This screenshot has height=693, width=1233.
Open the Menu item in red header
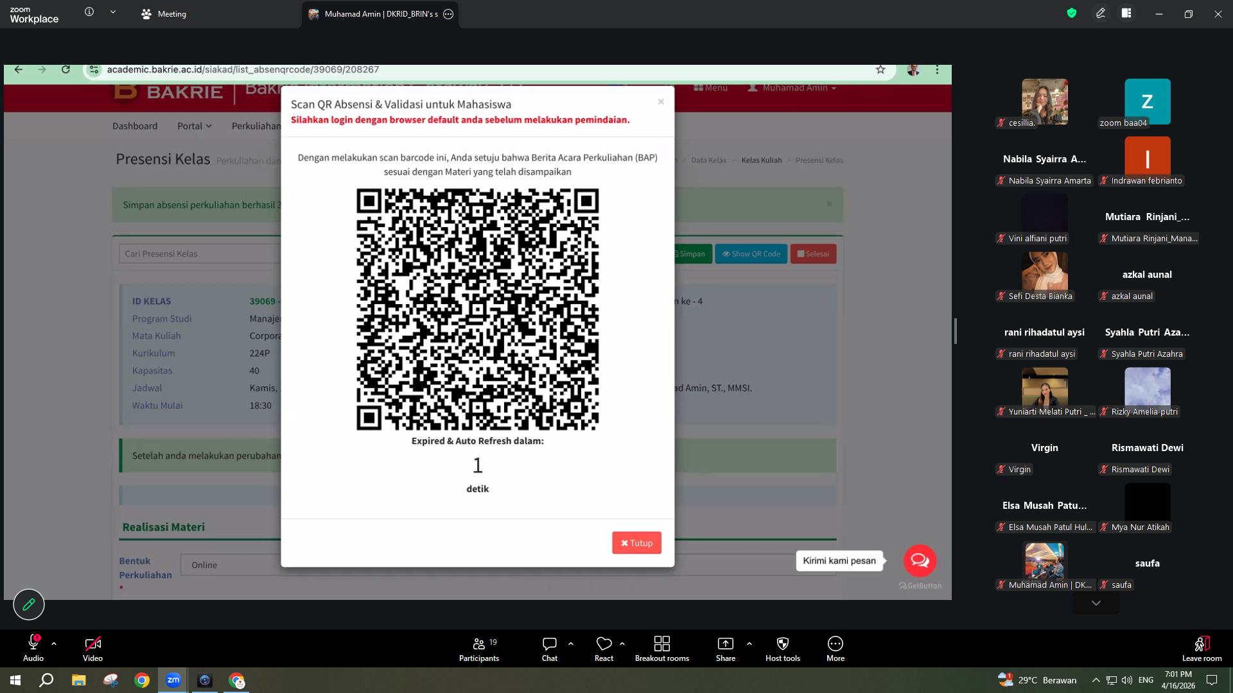(711, 88)
